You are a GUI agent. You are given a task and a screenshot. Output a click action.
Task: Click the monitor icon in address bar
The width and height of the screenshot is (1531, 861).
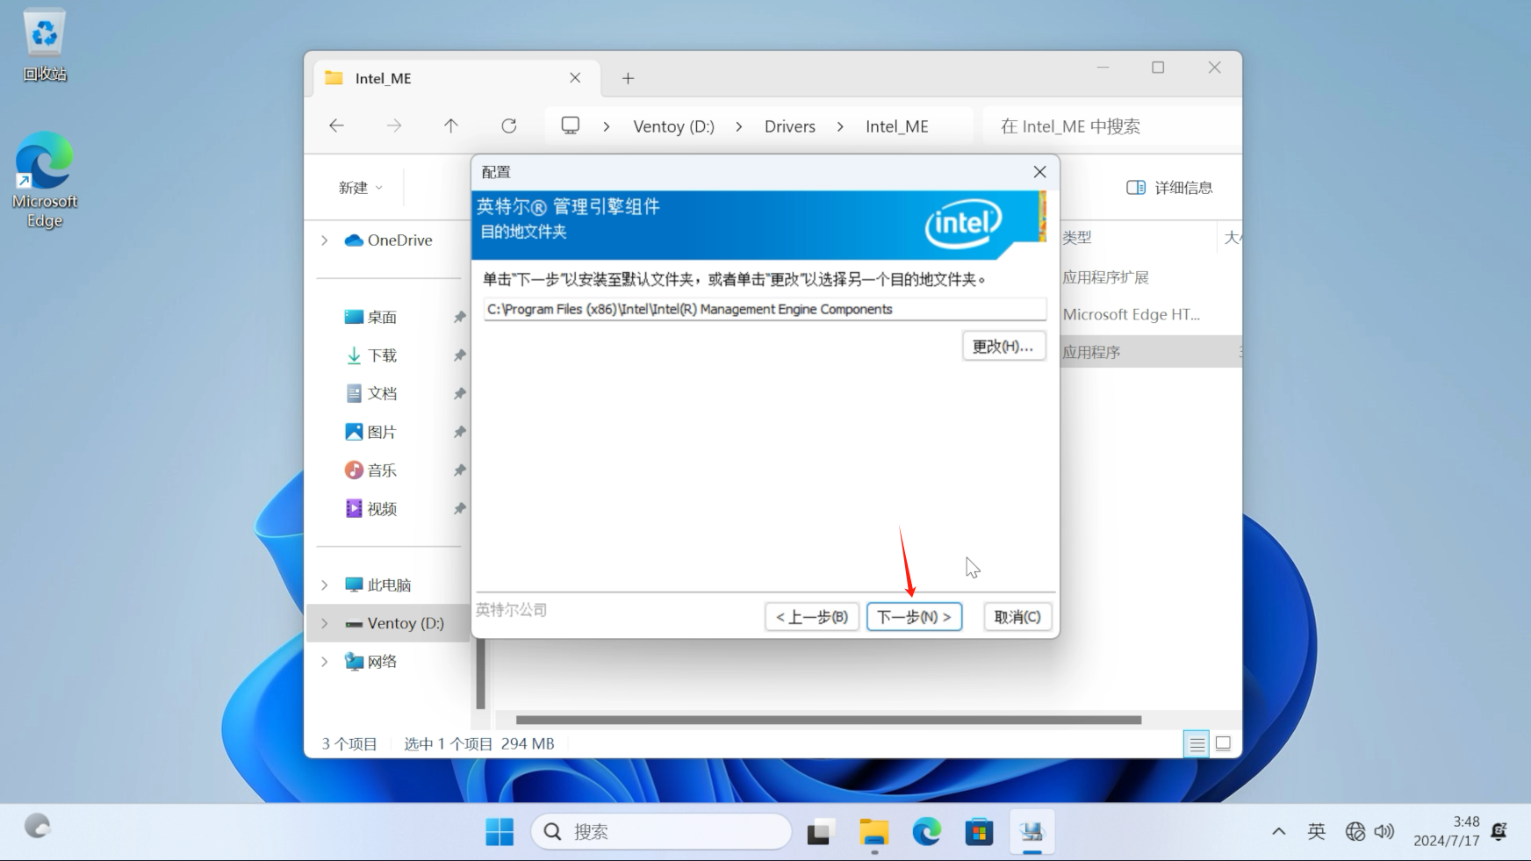pos(571,126)
